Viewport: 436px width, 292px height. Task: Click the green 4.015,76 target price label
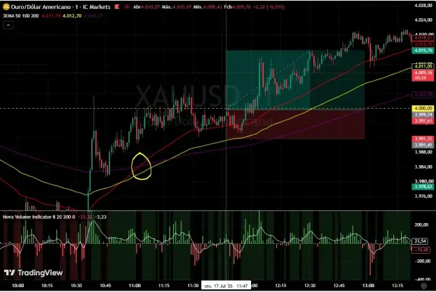tap(423, 51)
